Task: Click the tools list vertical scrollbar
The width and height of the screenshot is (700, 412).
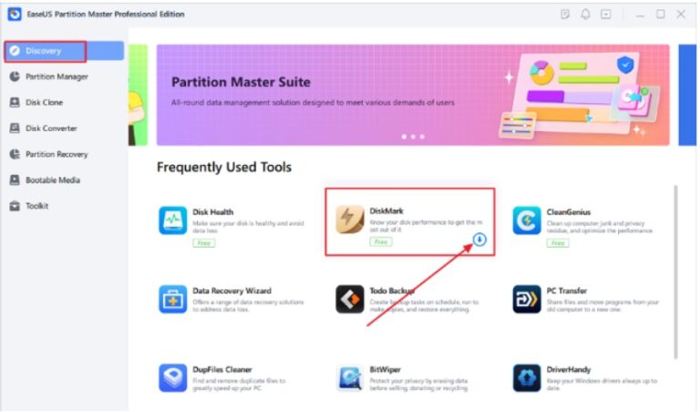Action: point(675,272)
